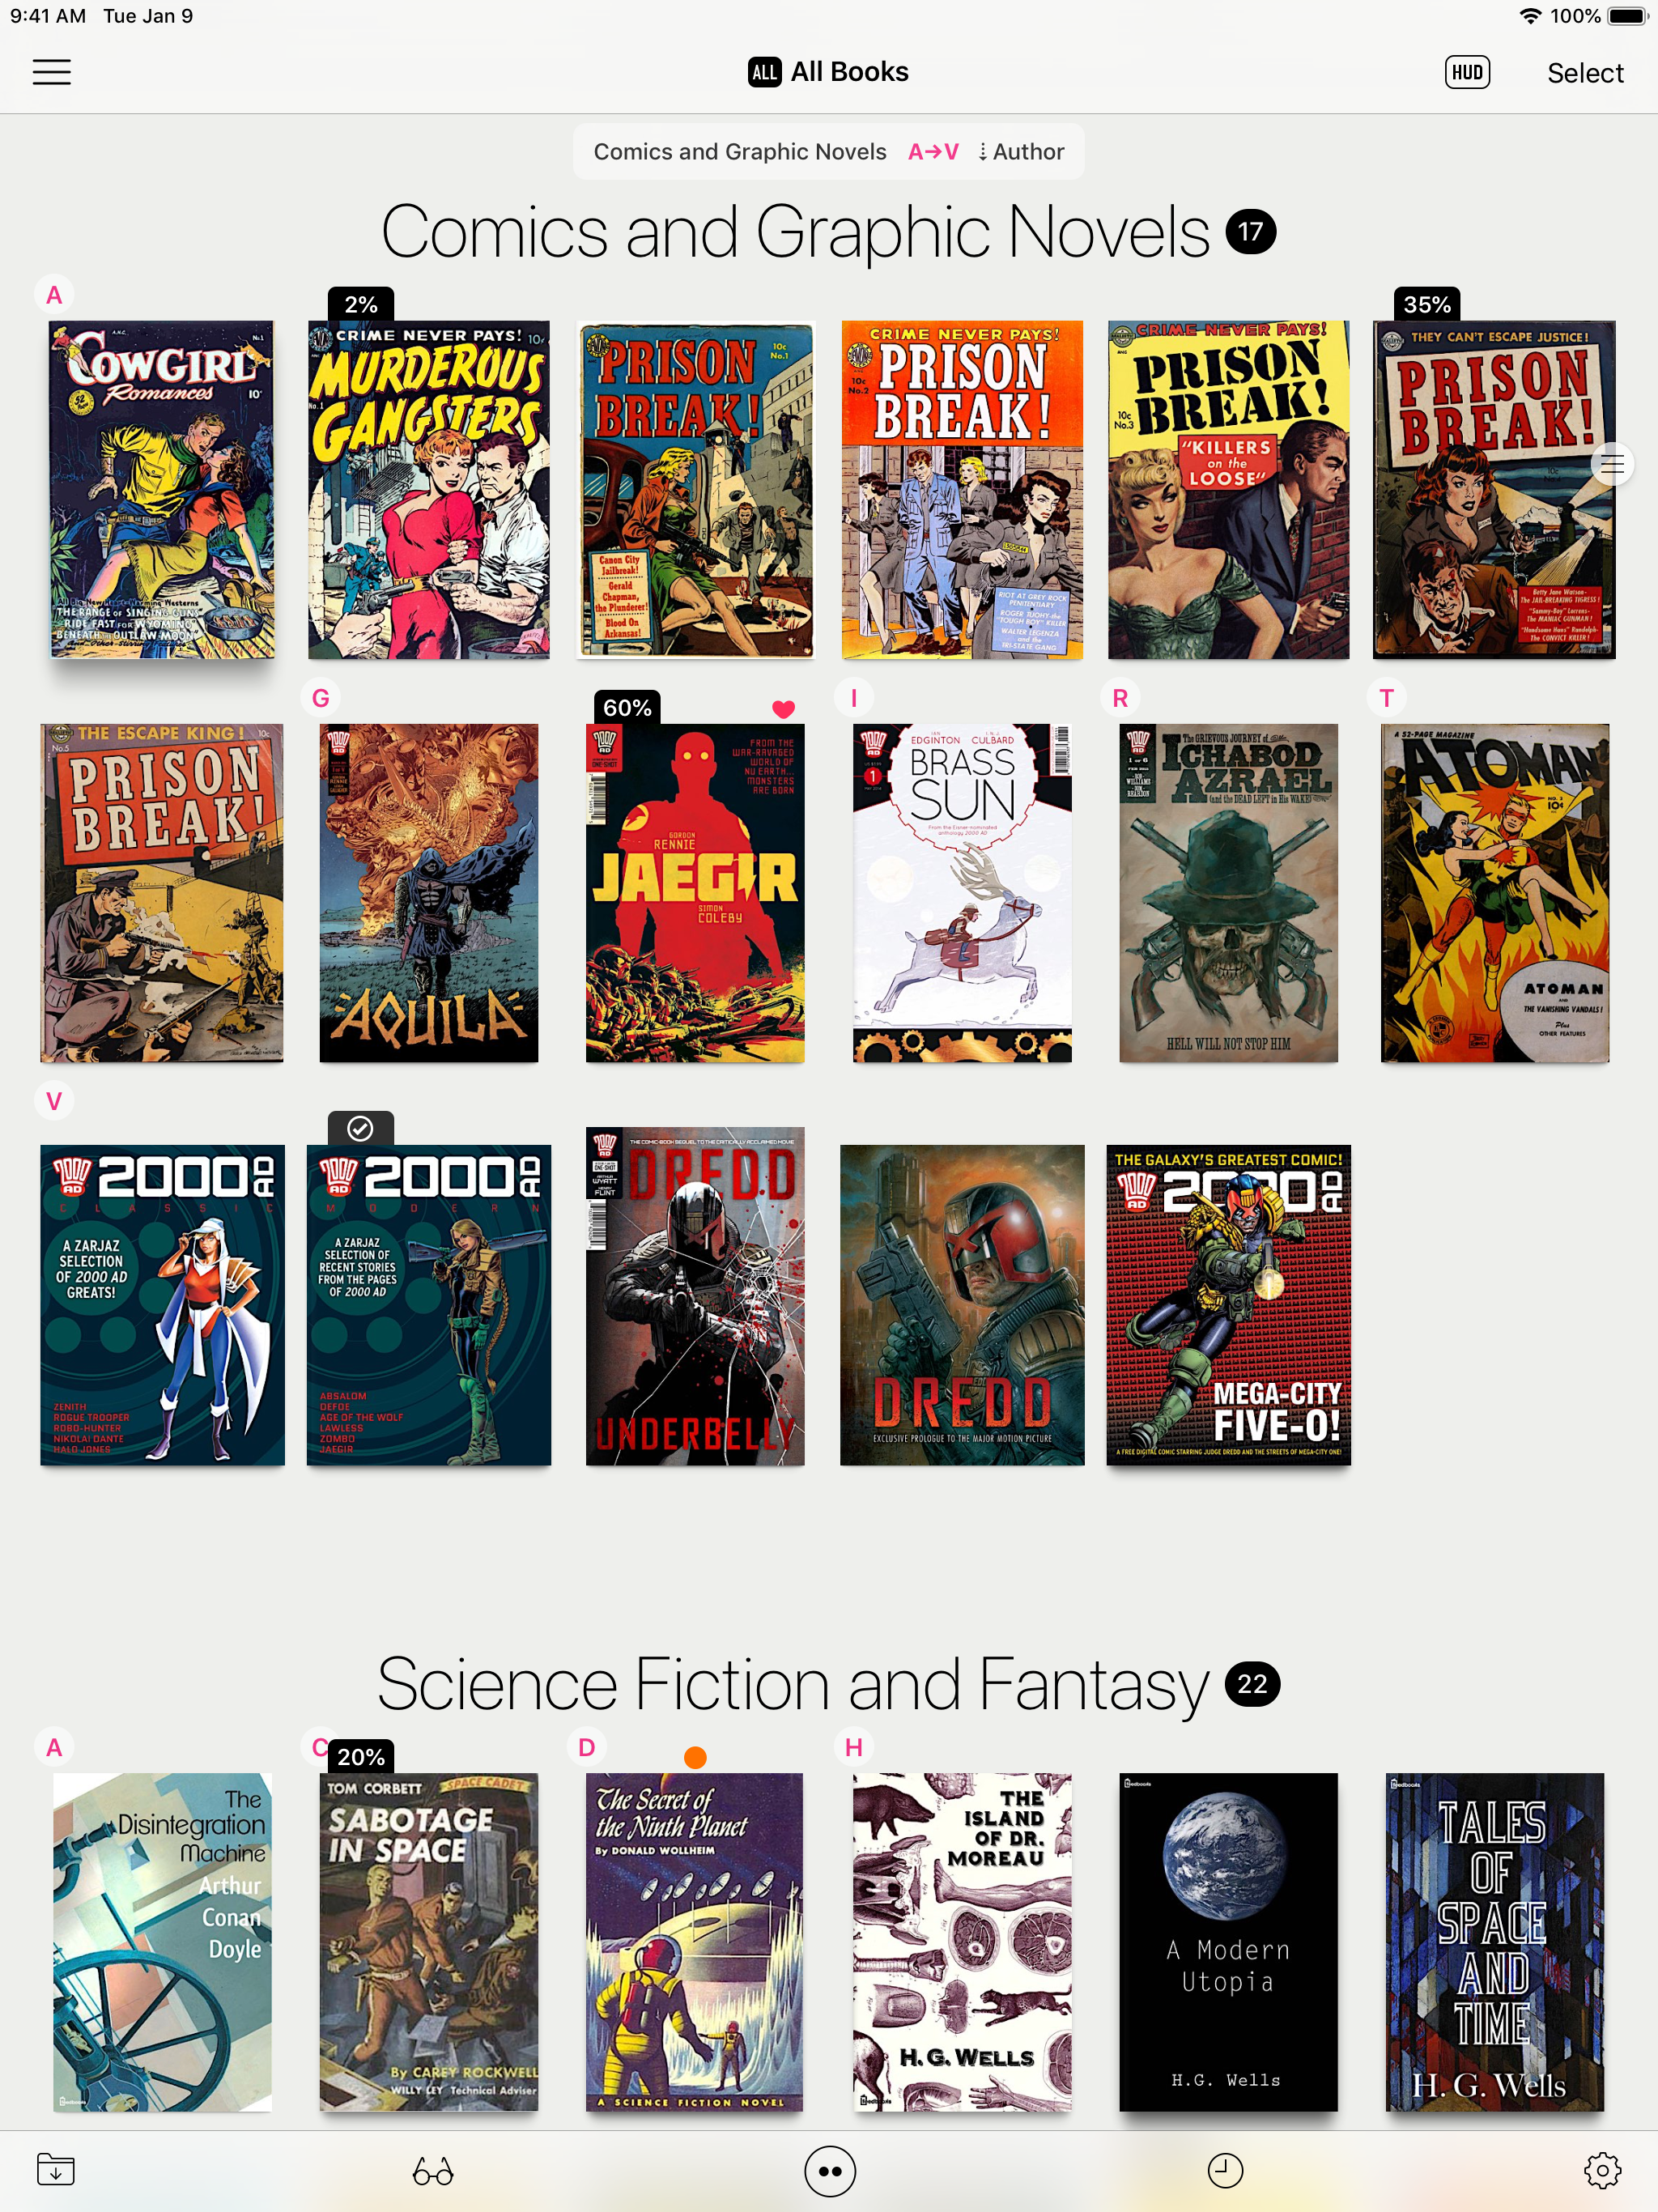Open the Brass Sun comic cover
This screenshot has height=2212, width=1658.
coord(961,892)
